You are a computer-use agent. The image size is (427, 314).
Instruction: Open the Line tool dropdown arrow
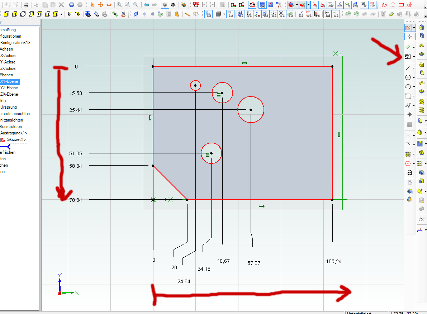[x=414, y=68]
